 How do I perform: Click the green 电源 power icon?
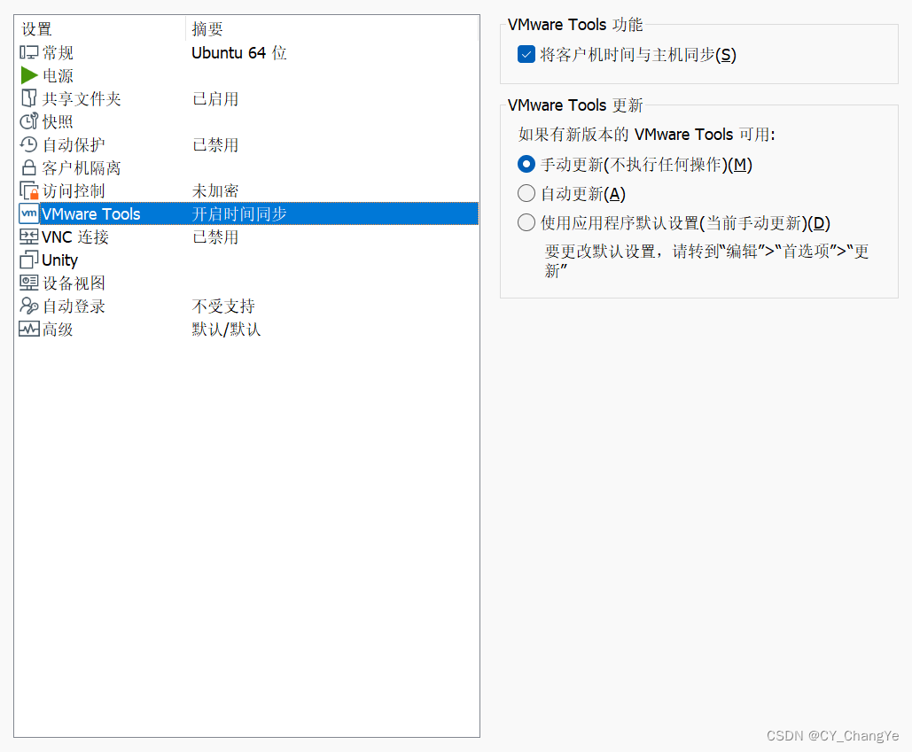(x=29, y=75)
